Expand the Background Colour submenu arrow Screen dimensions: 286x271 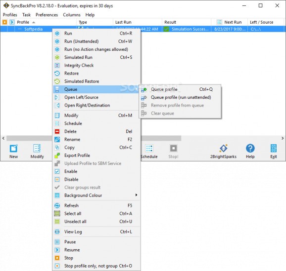tap(136, 195)
